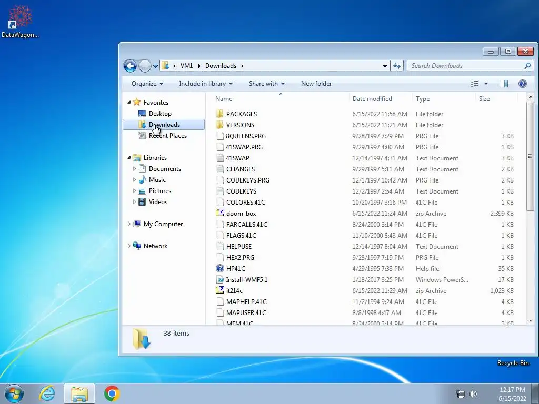Click the folder icon in the address bar
This screenshot has width=539, height=404.
(x=165, y=66)
